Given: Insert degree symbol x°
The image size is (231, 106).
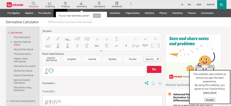Looking at the screenshot, I should (x=146, y=39).
